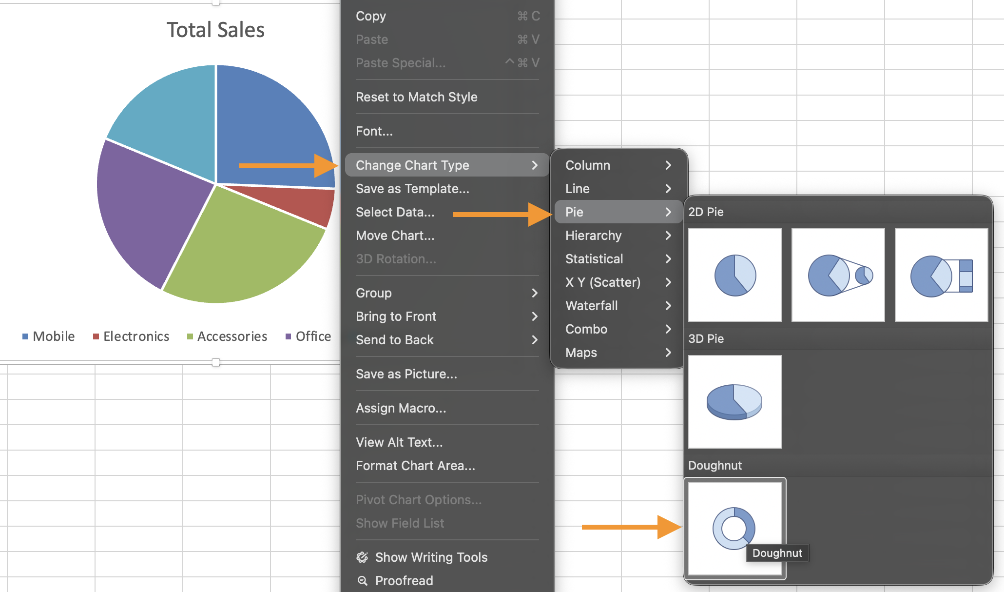Select the basic 2D Pie chart icon
1004x592 pixels.
pyautogui.click(x=734, y=275)
